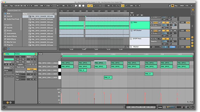Solo the Hats track

[171, 23]
